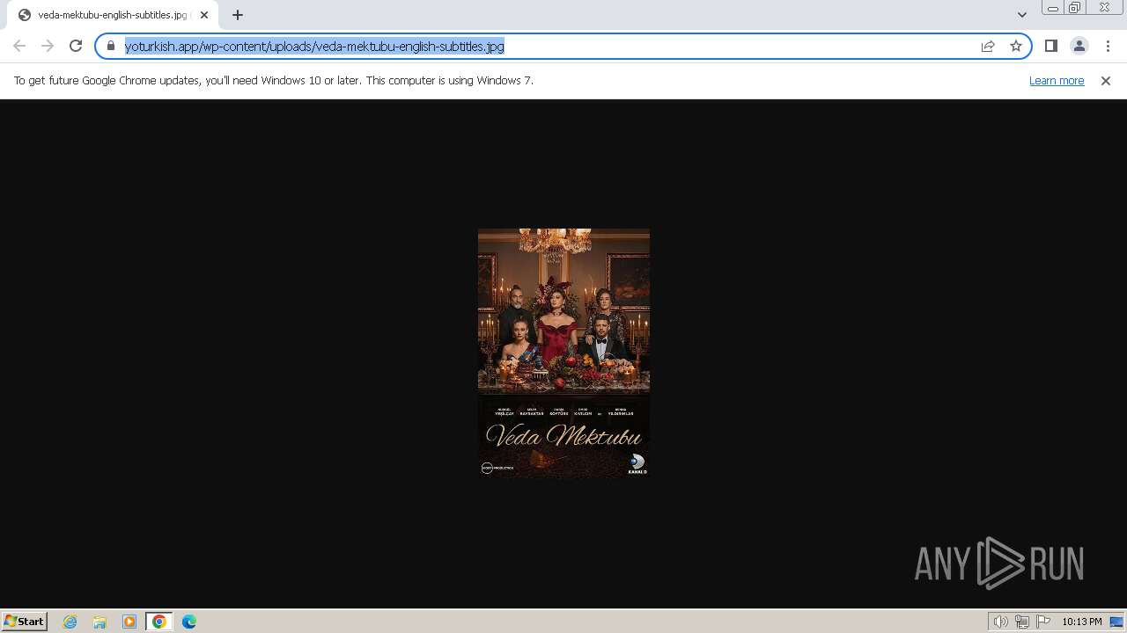Dismiss the Chrome update infobar
1127x633 pixels.
pyautogui.click(x=1106, y=80)
